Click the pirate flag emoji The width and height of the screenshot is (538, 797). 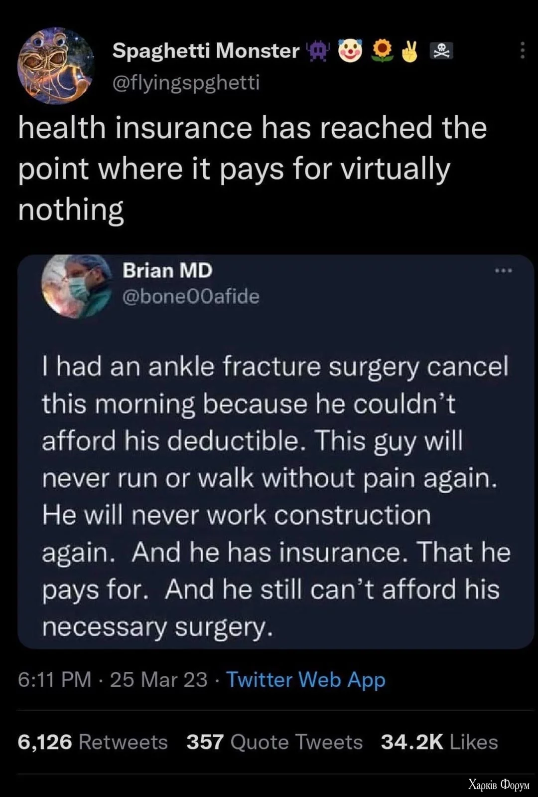(441, 51)
